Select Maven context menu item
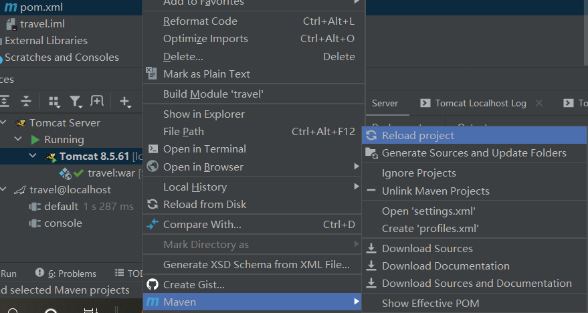This screenshot has width=588, height=313. 252,302
